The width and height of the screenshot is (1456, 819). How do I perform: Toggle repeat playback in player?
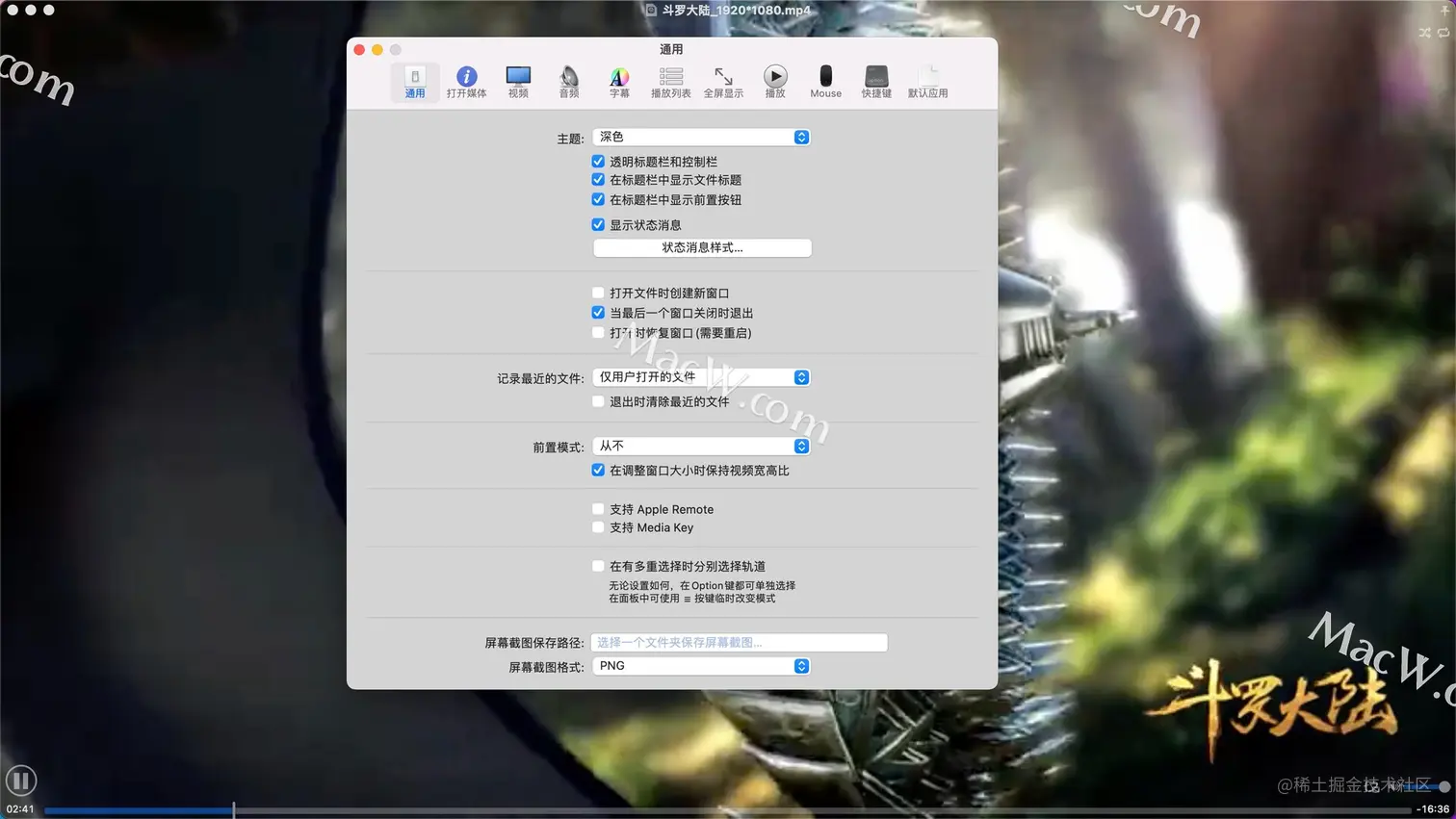click(1443, 33)
